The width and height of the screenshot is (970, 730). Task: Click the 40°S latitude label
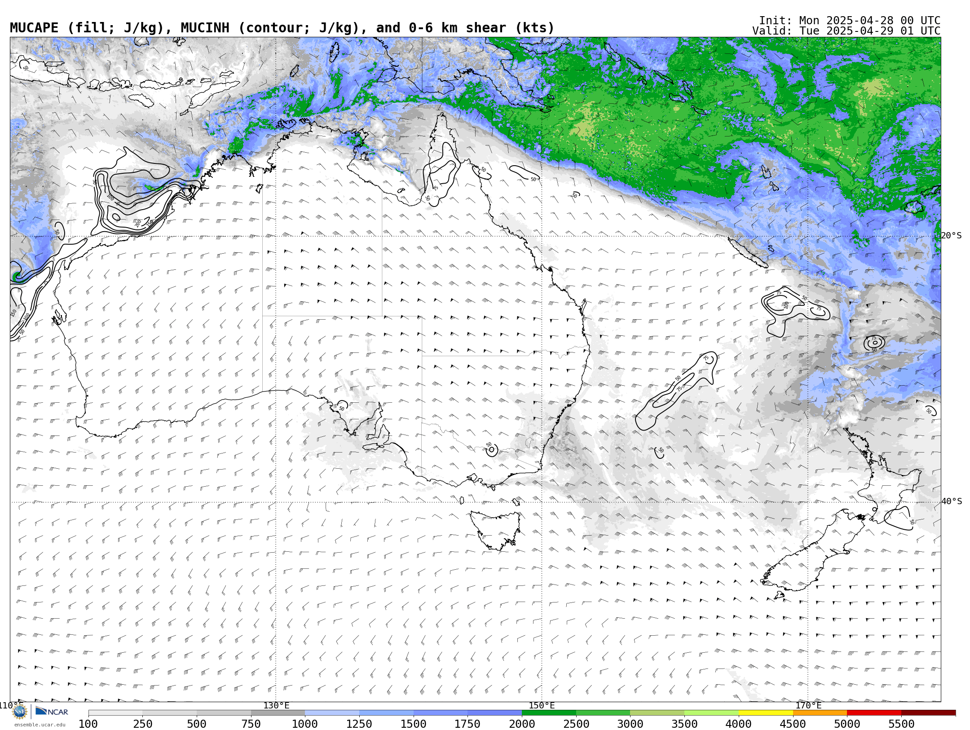[x=952, y=501]
